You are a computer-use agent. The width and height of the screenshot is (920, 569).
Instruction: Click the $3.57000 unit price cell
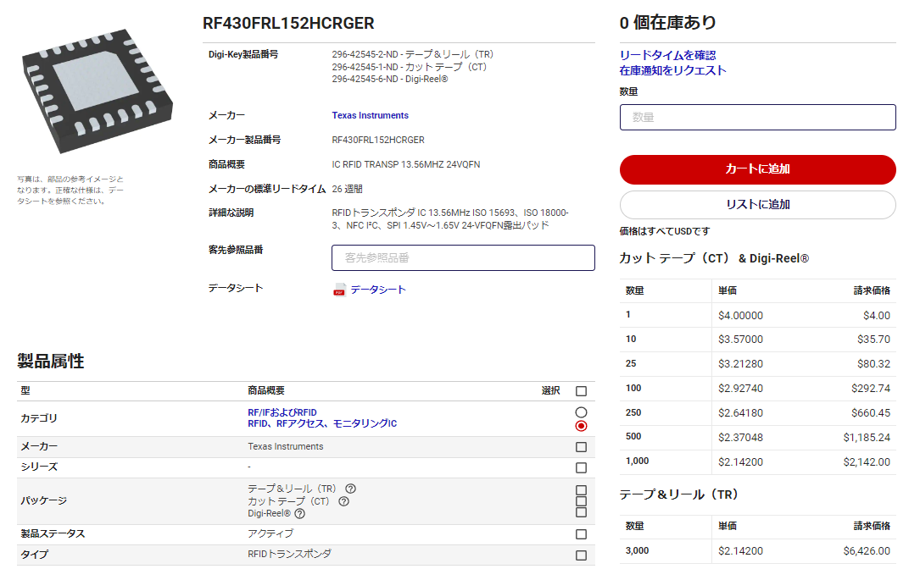pos(740,340)
